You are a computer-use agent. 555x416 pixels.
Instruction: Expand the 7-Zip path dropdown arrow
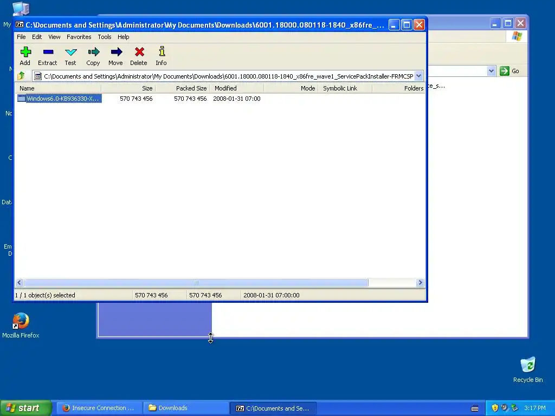click(x=419, y=76)
